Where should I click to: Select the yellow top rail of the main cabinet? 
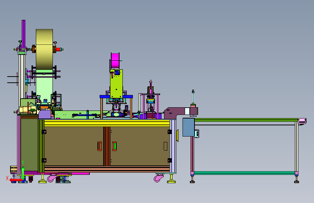[107, 123]
